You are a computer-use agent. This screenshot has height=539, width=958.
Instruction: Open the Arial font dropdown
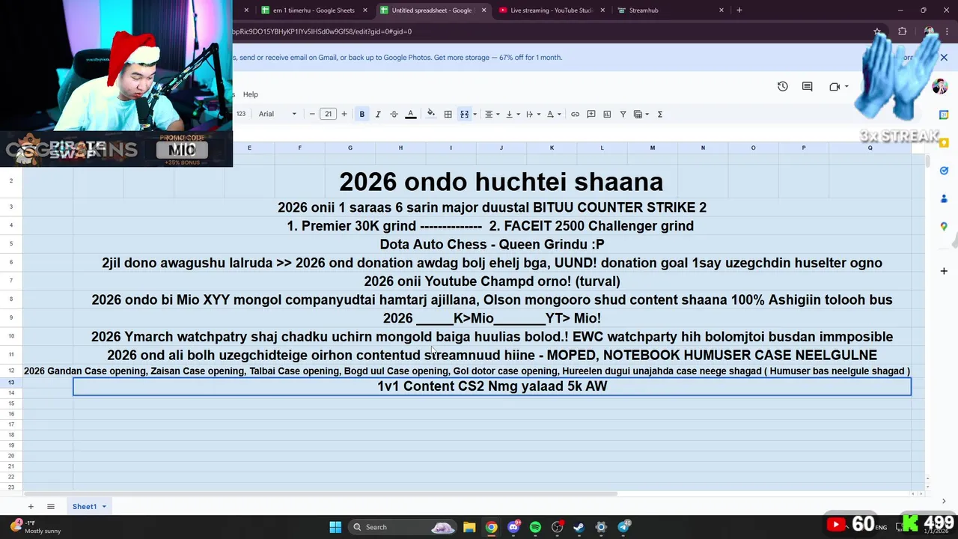pos(278,114)
